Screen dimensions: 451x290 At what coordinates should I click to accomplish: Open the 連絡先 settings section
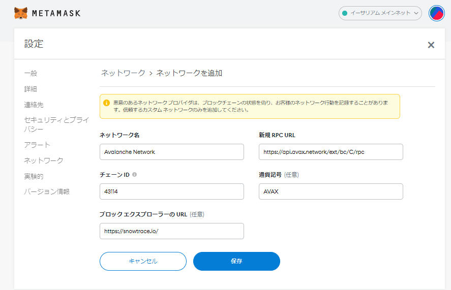34,105
